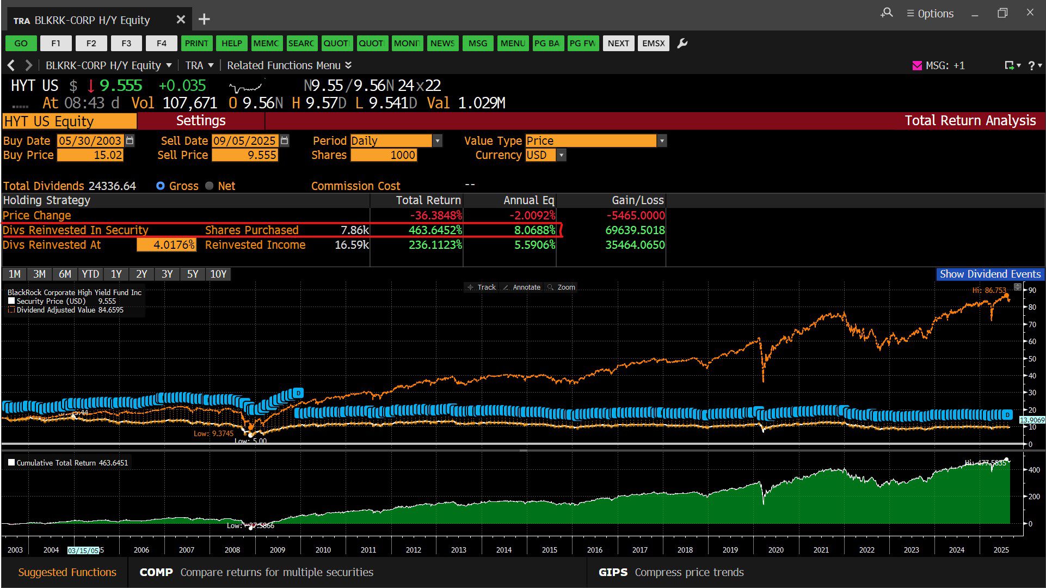Click the 13.9069 axis value label
The image size is (1046, 588).
point(1032,420)
